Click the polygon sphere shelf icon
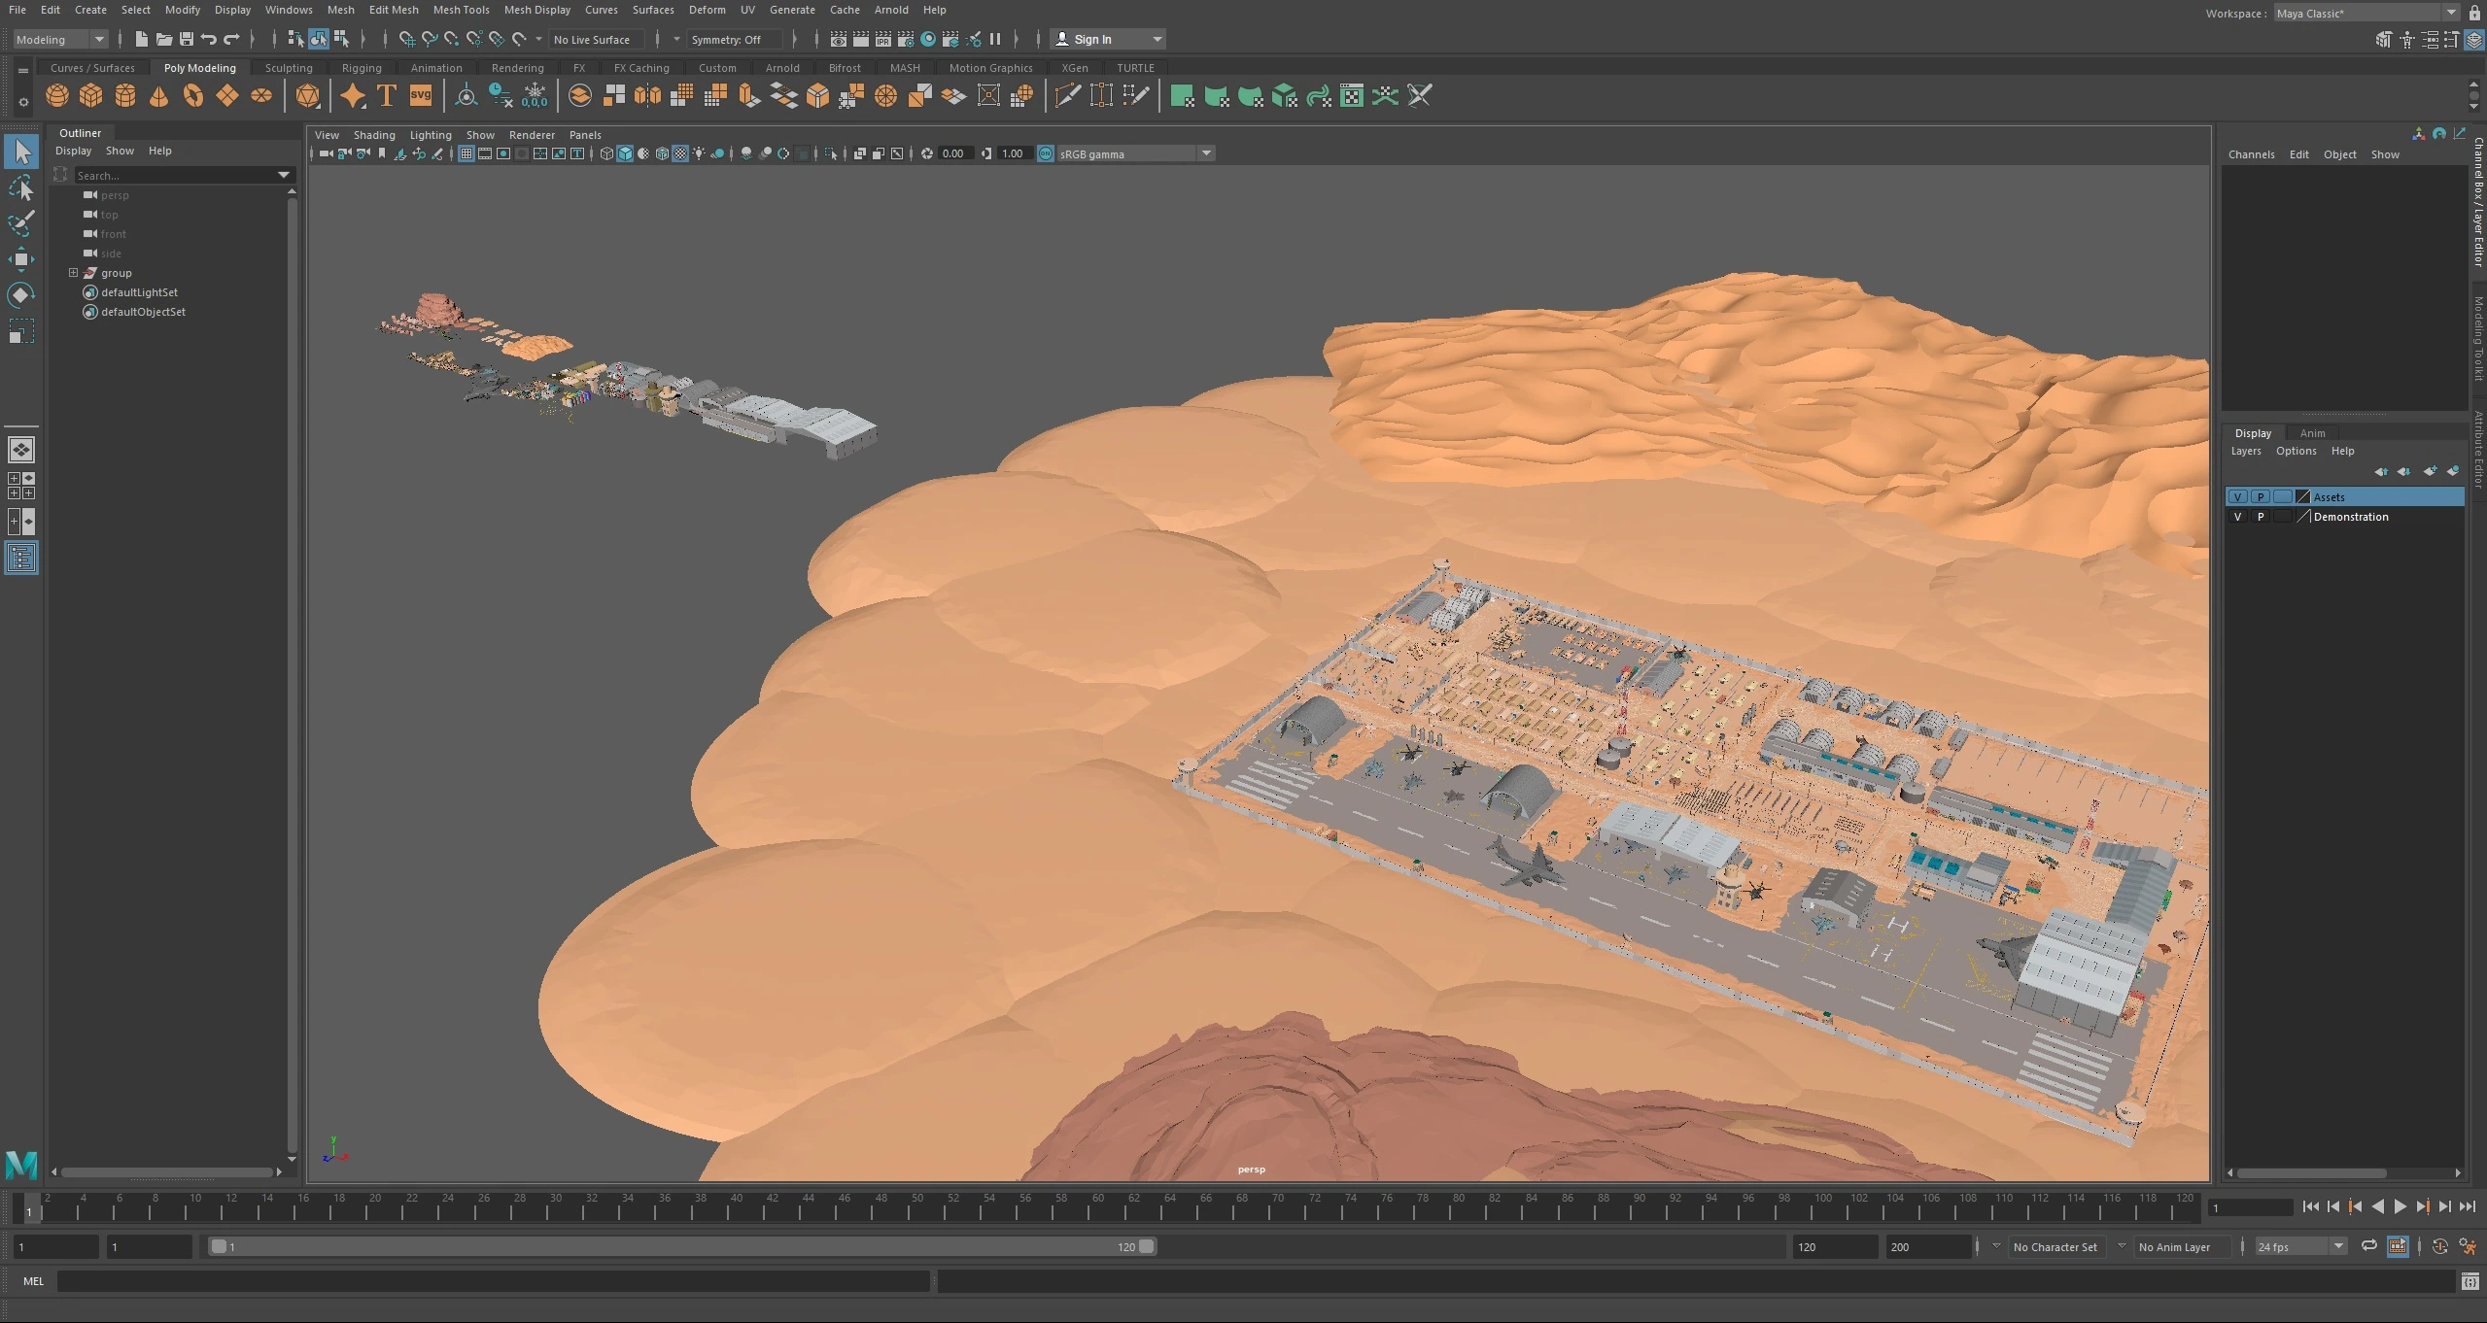This screenshot has width=2487, height=1323. [x=57, y=95]
